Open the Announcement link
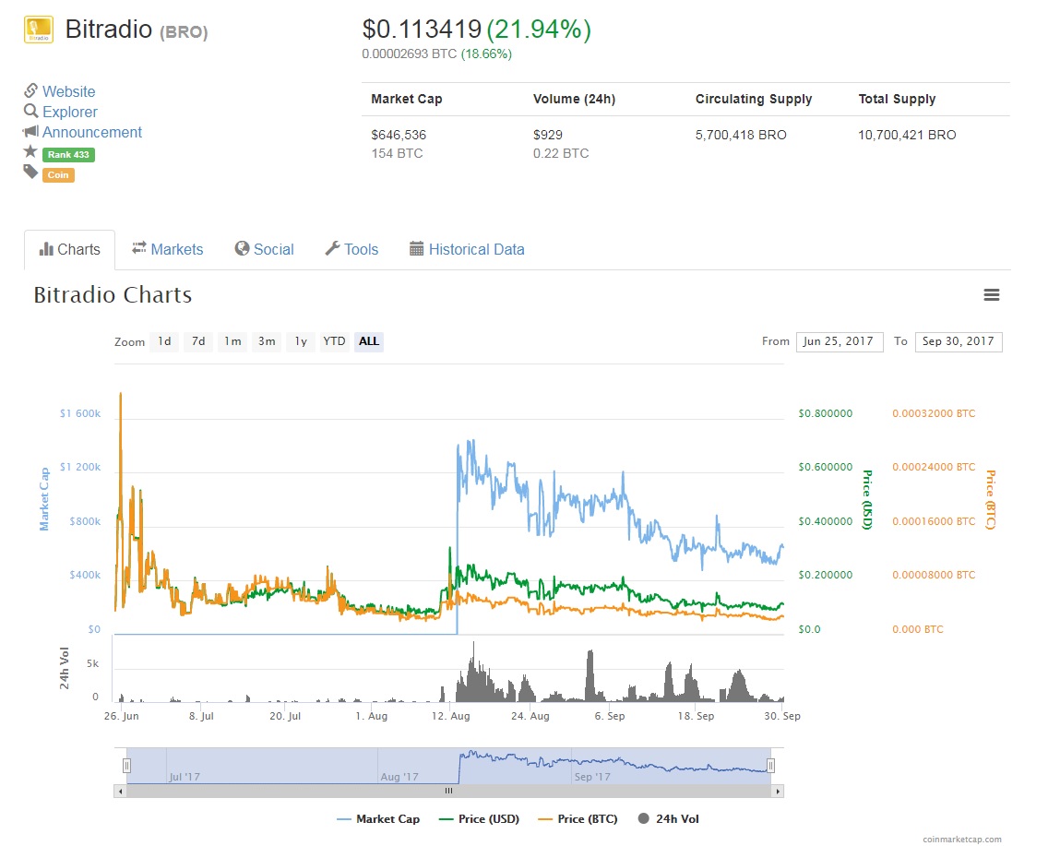This screenshot has width=1060, height=846. [92, 132]
